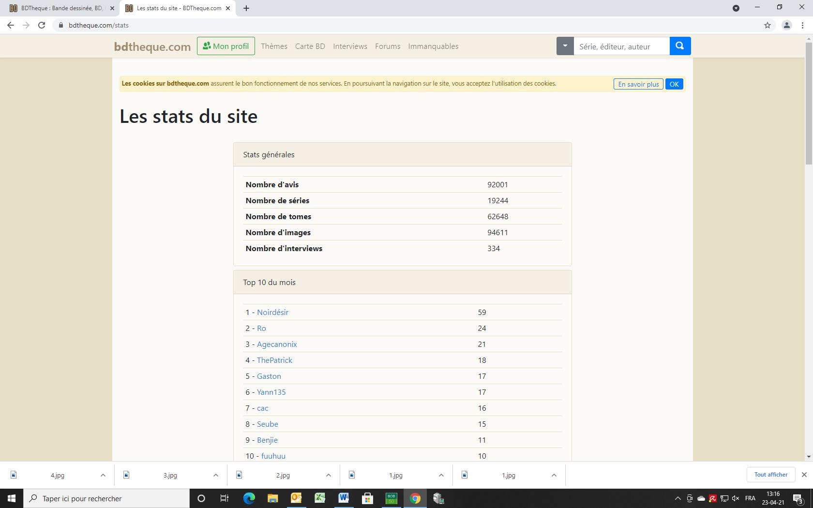813x508 pixels.
Task: Click the address bar URL
Action: (x=99, y=25)
